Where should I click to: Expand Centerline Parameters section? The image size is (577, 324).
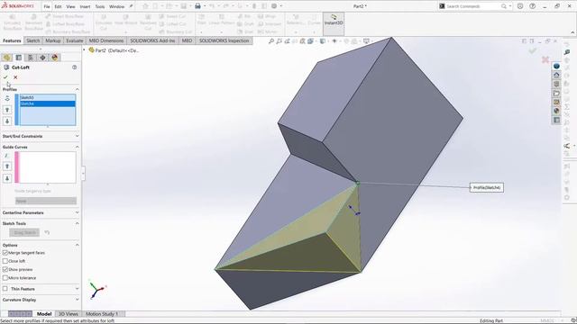click(x=77, y=212)
